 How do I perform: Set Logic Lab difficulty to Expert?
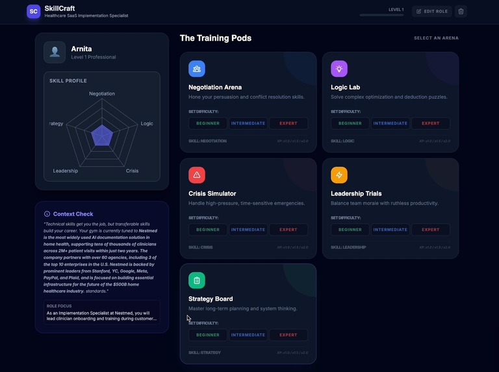(431, 123)
